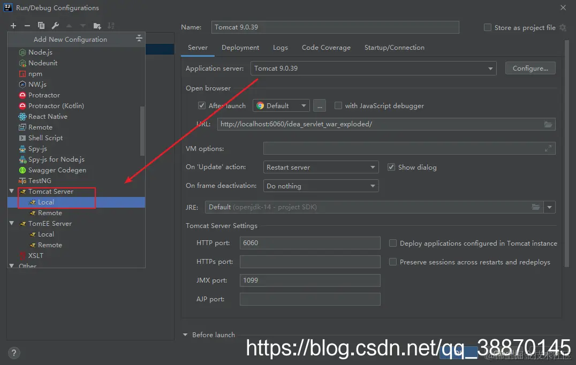Click the JRE browse folder icon
Viewport: 576px width, 365px height.
pyautogui.click(x=536, y=207)
